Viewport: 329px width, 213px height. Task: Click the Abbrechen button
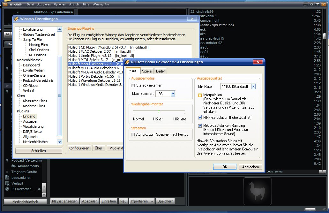250,167
